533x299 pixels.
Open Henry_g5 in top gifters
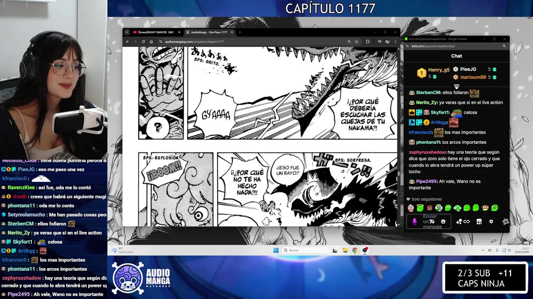(x=439, y=70)
